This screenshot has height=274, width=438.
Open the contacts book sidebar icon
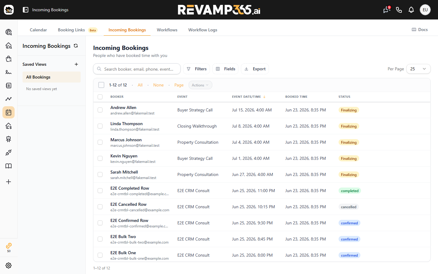pyautogui.click(x=9, y=86)
